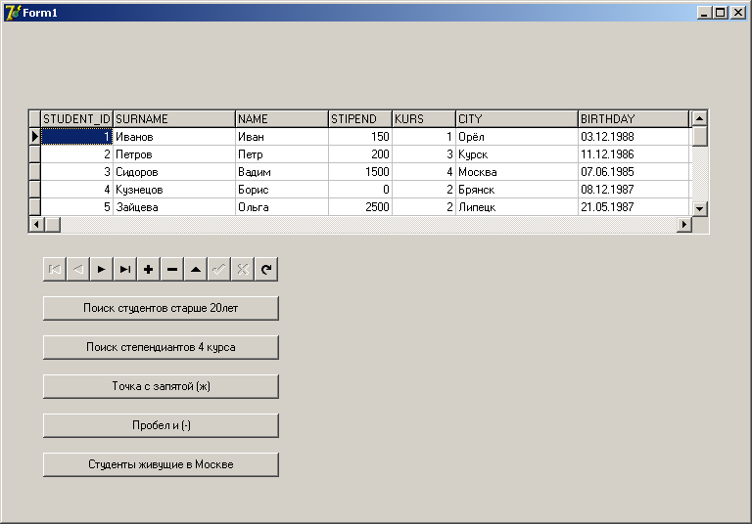752x524 pixels.
Task: Select name cell 'Иван'
Action: click(x=282, y=137)
